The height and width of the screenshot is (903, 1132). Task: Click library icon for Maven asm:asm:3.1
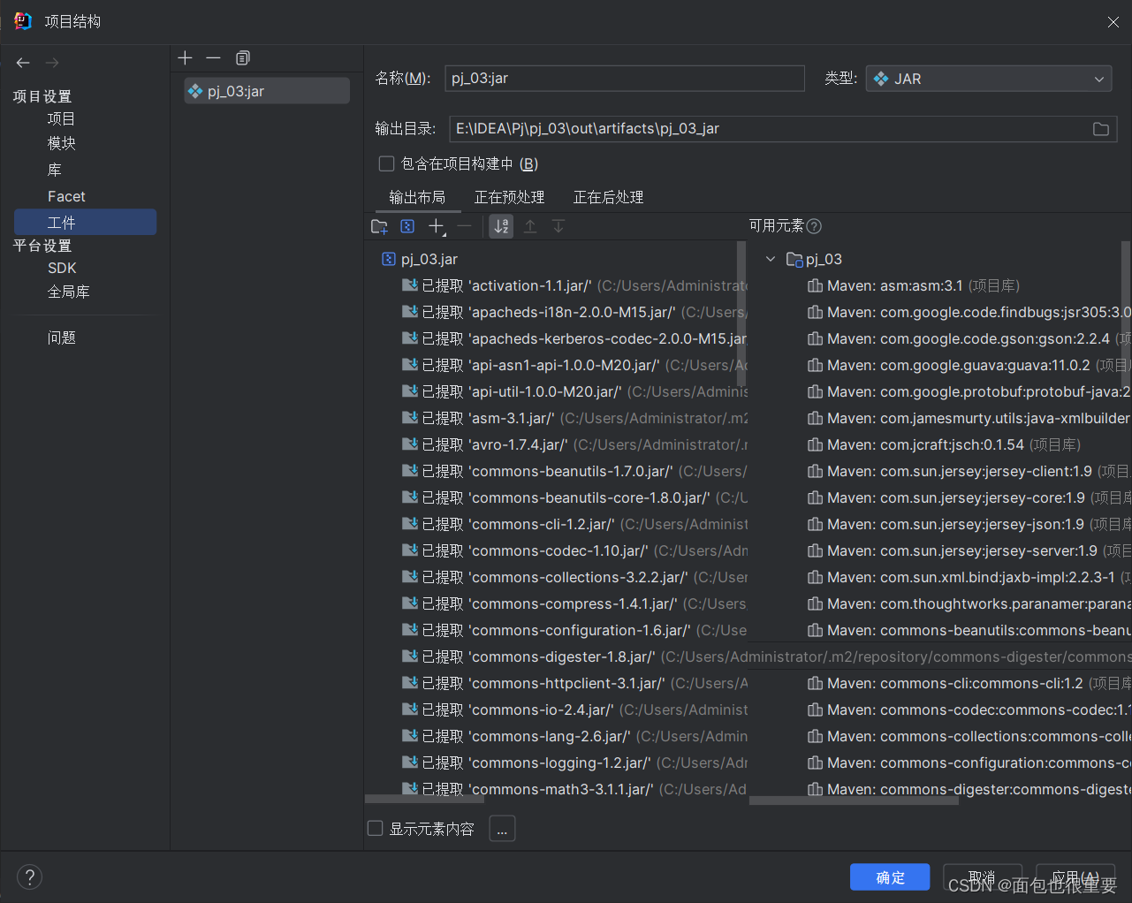tap(816, 285)
